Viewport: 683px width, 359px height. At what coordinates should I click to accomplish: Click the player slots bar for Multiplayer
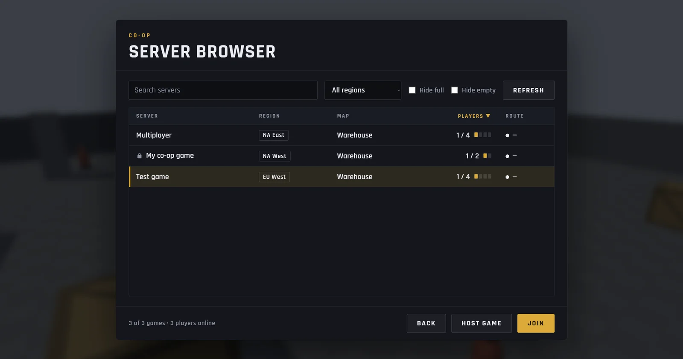(x=483, y=135)
